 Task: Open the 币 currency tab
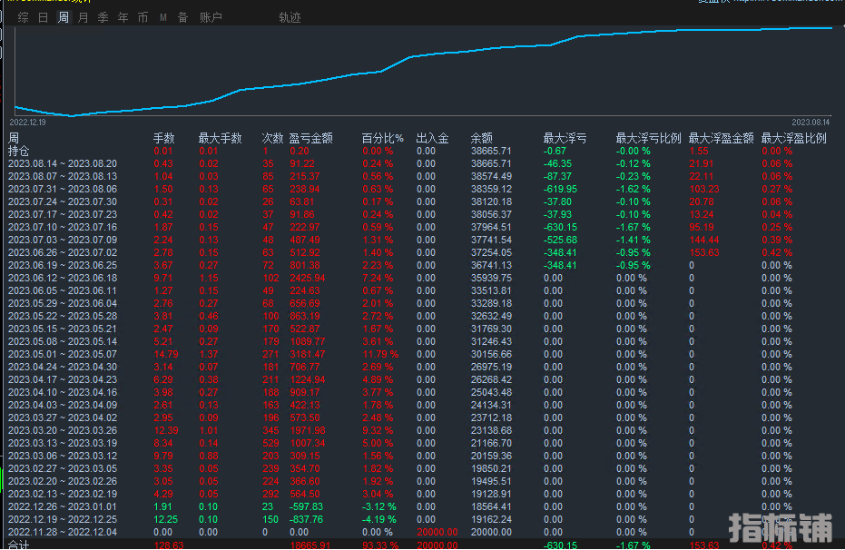(x=143, y=17)
